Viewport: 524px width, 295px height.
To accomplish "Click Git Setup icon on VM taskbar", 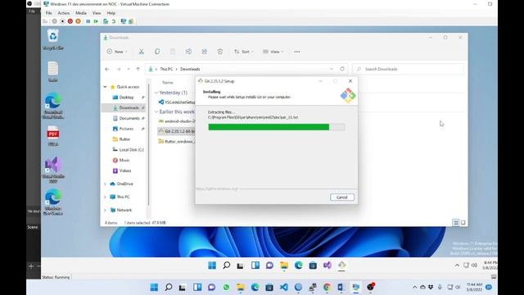I will 341,265.
